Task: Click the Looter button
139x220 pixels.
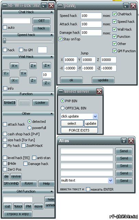Action: 40,103
